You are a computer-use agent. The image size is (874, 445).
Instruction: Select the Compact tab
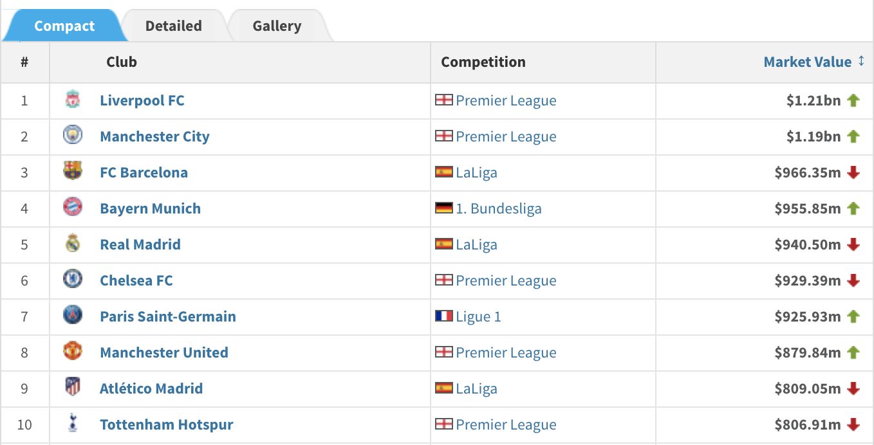64,26
